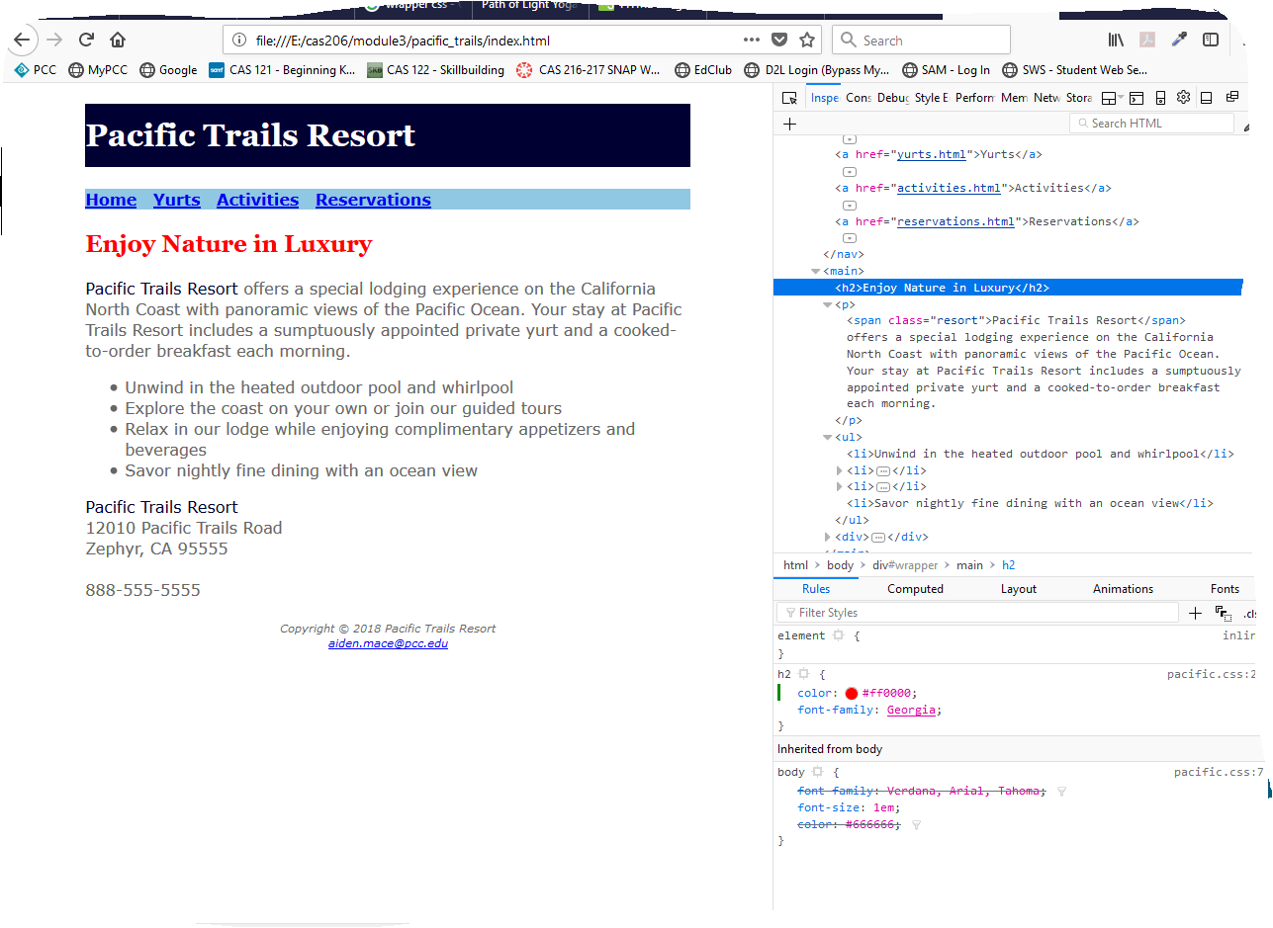Open the EdClub bookmark
1273x928 pixels.
click(703, 70)
